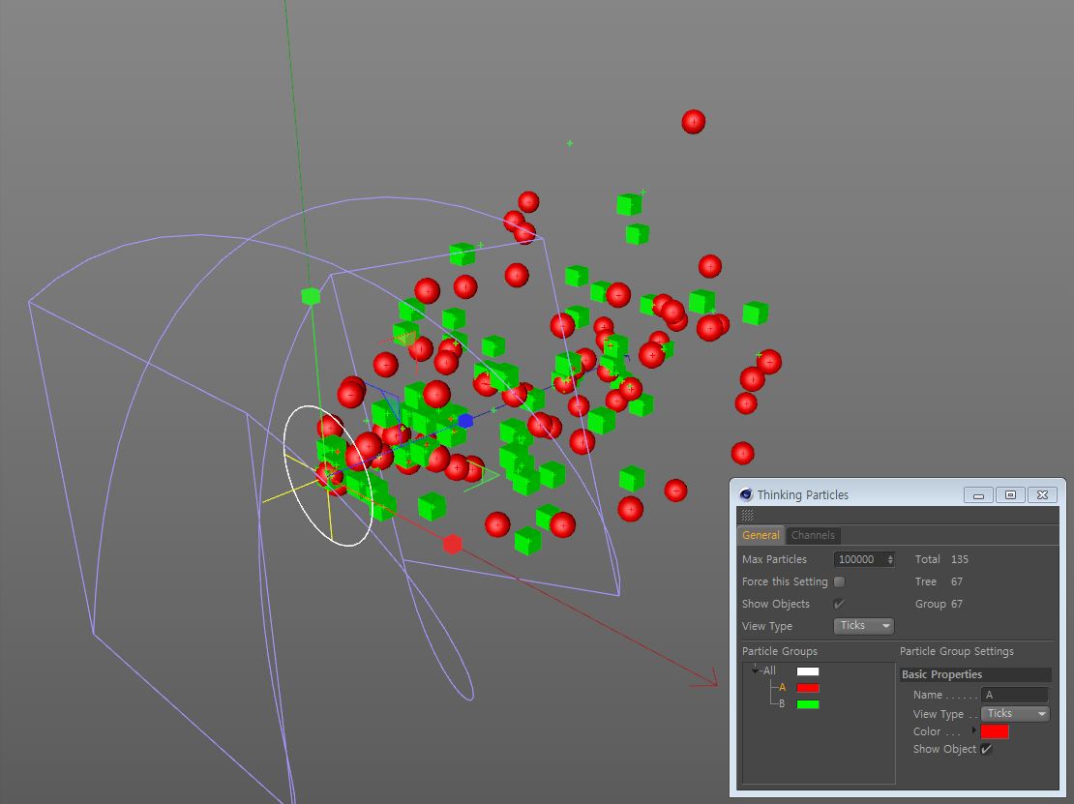The image size is (1074, 804).
Task: Click the dotted grip handle above the General tab
Action: 747,515
